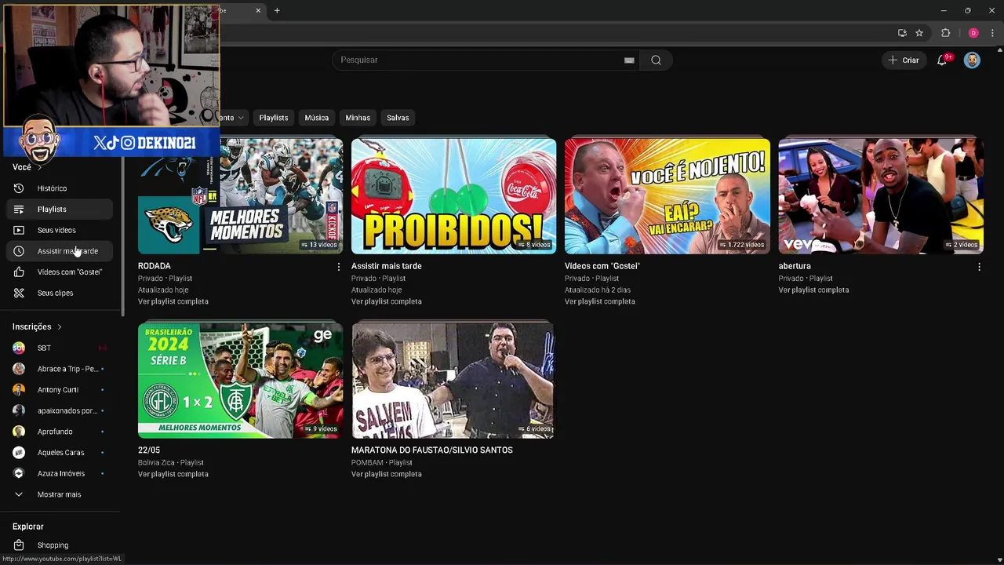Click the Assistir mais tarde clock icon
Viewport: 1004px width, 565px height.
pos(19,251)
